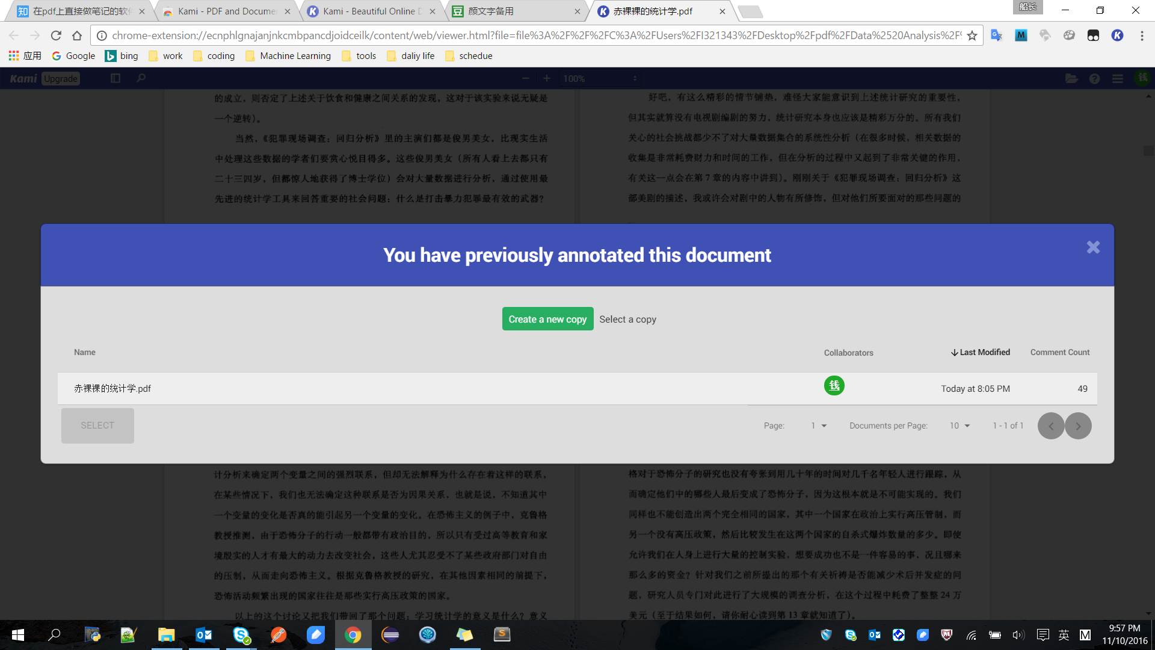This screenshot has height=650, width=1155.
Task: Click the Create a new copy button
Action: coord(547,318)
